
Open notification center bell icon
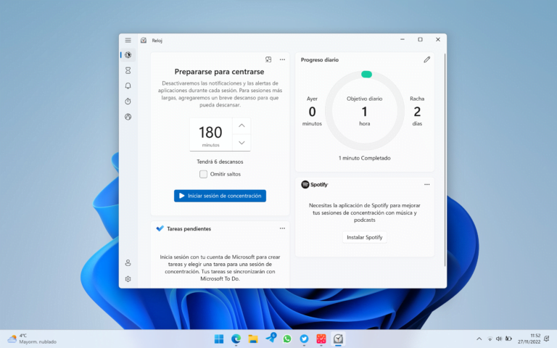coord(546,339)
